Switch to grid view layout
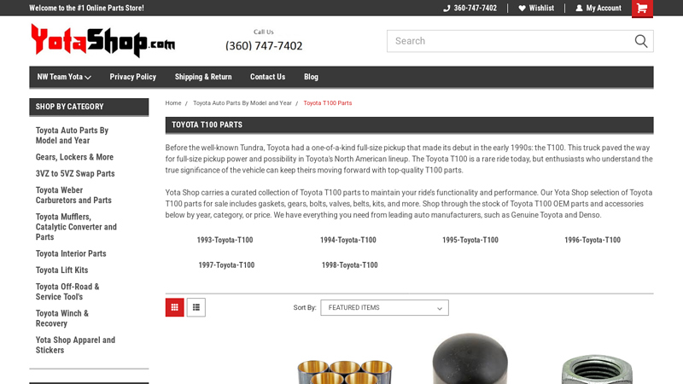683x384 pixels. click(175, 307)
